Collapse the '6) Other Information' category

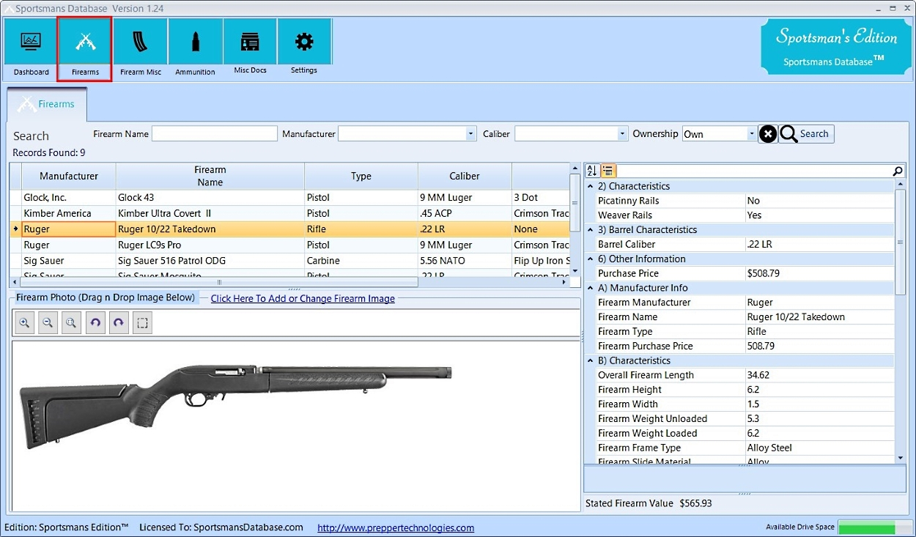[x=591, y=259]
